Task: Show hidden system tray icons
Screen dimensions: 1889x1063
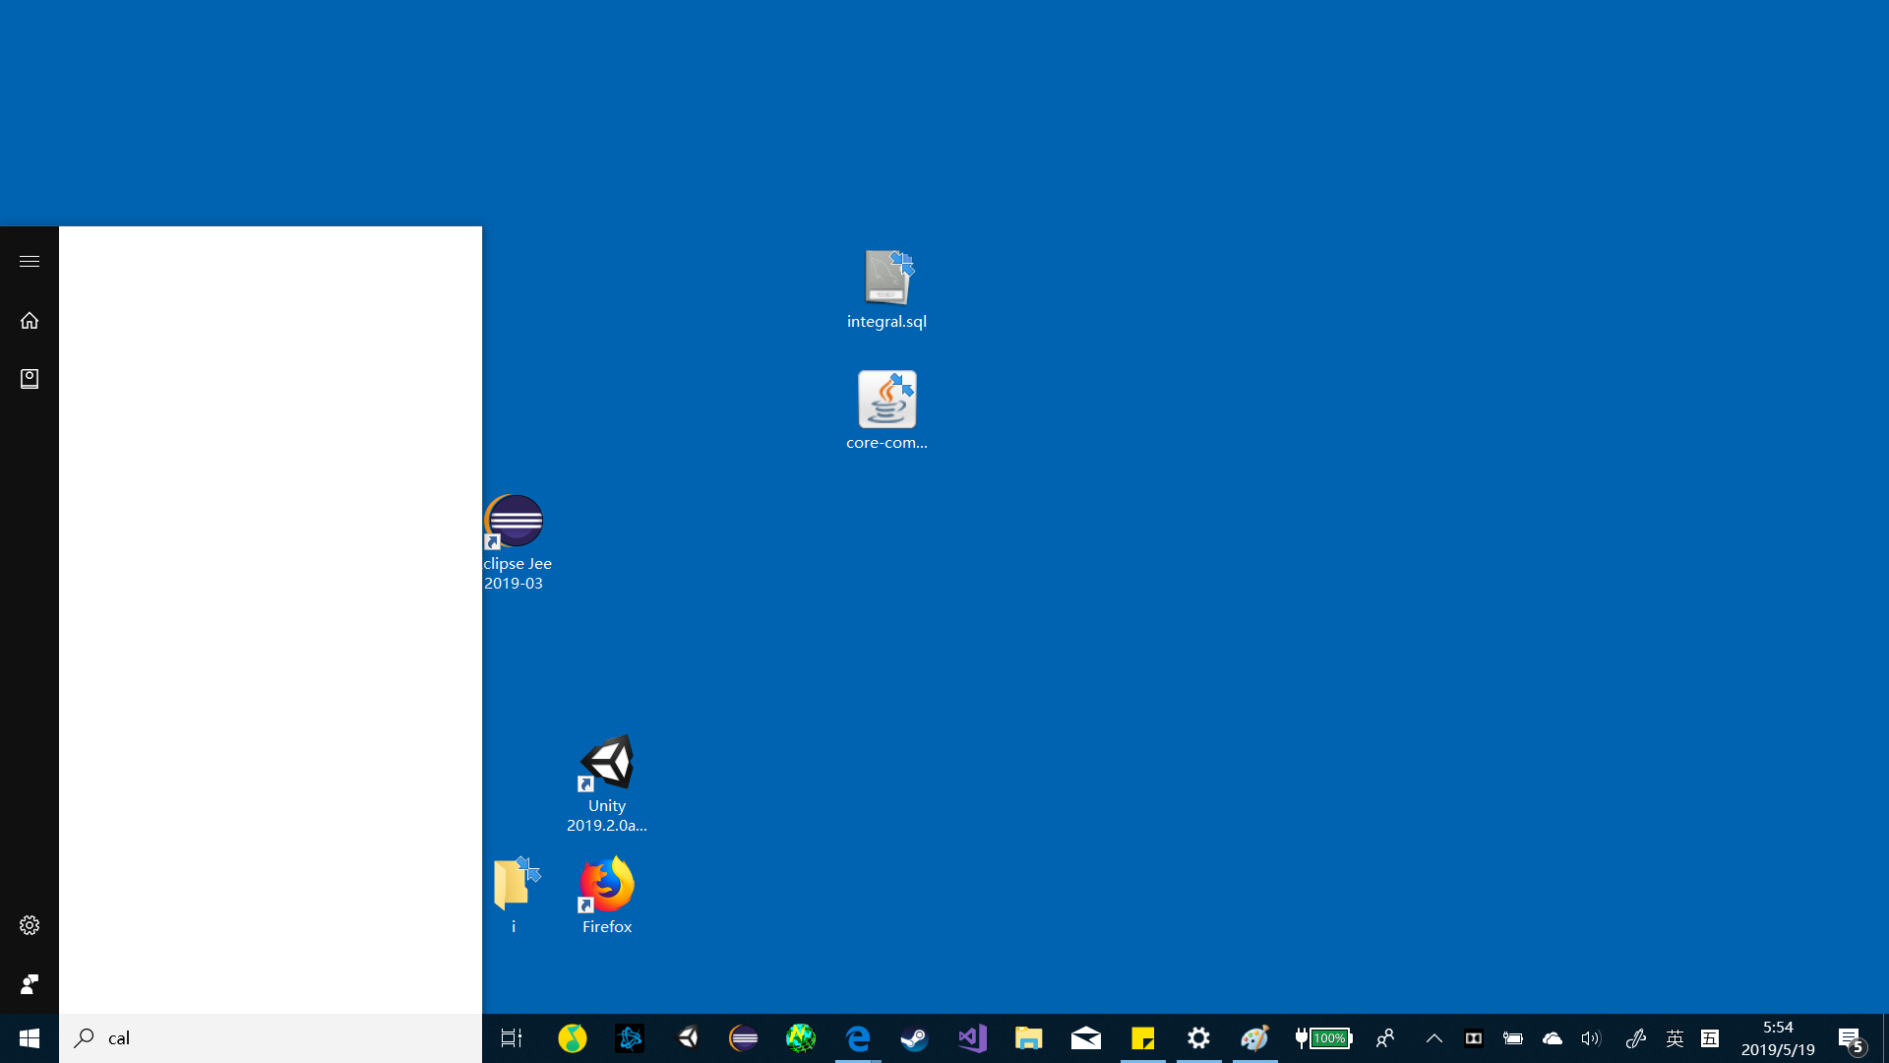Action: (1433, 1038)
